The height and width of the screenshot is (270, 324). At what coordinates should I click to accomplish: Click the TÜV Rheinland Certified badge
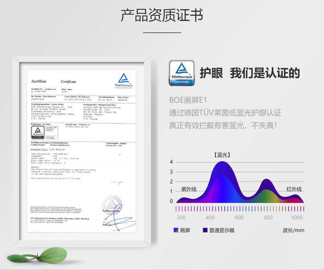tap(181, 73)
